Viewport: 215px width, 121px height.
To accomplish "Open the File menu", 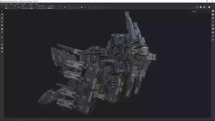I will click(2, 4).
